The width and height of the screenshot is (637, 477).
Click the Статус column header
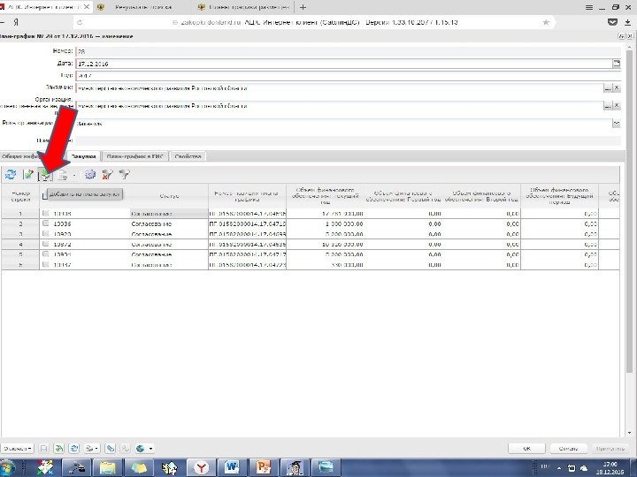click(x=169, y=196)
